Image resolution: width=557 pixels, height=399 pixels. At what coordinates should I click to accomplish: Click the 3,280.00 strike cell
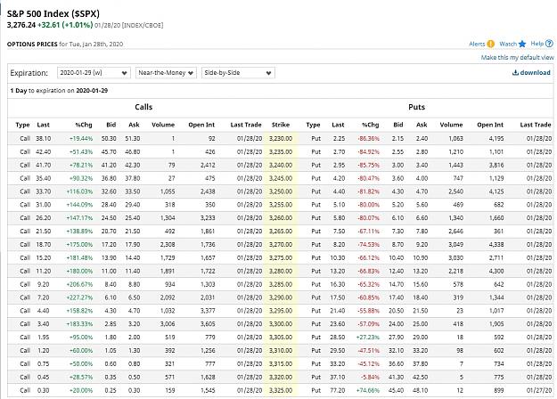281,272
